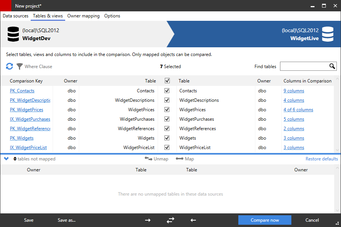
Task: Switch to the Data sources tab
Action: (15, 16)
